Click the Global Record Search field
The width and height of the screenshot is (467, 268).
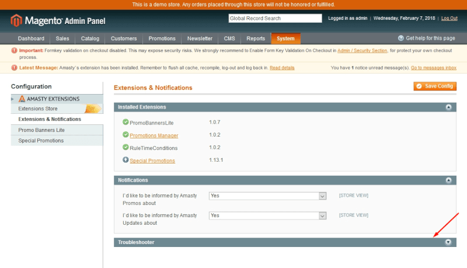pos(275,18)
